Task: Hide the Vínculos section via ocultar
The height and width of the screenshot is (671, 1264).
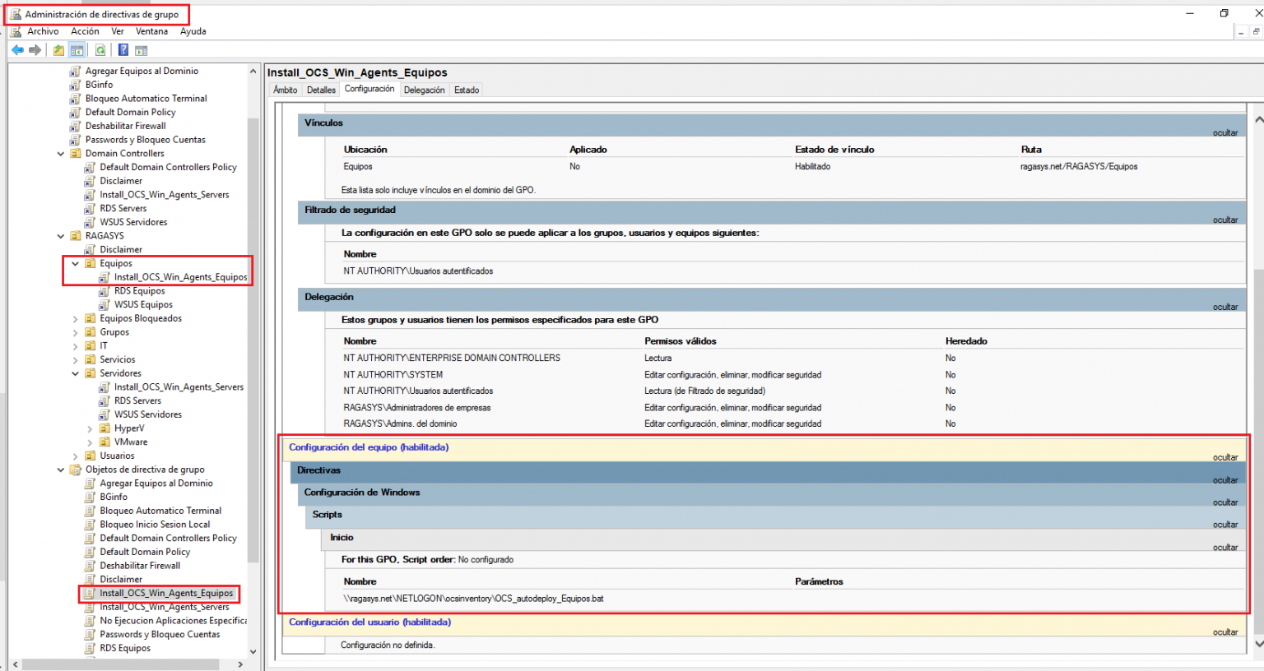Action: (1224, 132)
